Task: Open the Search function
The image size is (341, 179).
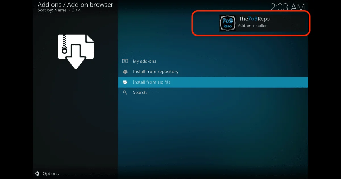Action: point(140,92)
